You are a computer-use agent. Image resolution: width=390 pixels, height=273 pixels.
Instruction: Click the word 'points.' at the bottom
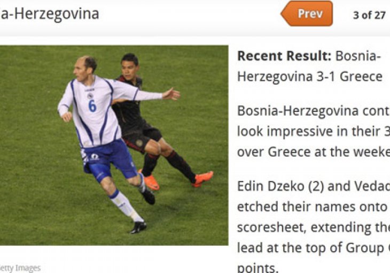(x=257, y=268)
